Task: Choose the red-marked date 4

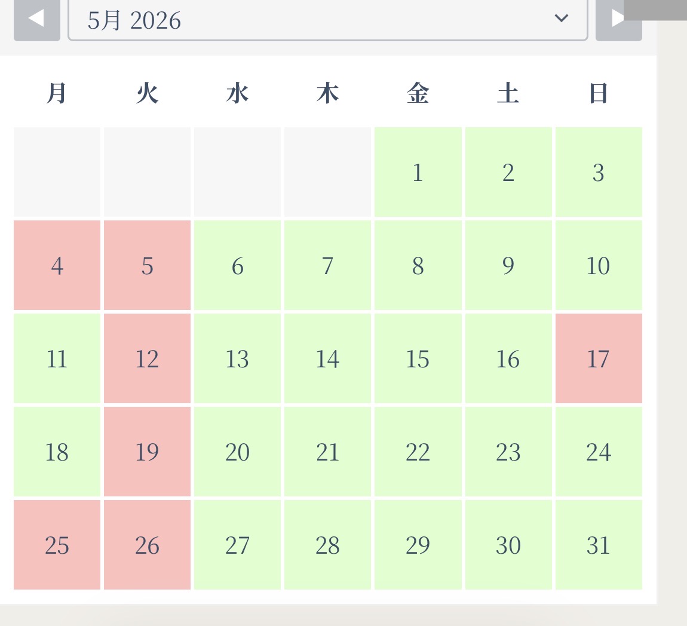Action: 57,265
